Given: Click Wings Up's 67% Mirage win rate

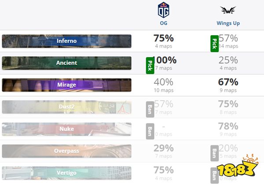Looking at the screenshot, I should pos(228,82).
